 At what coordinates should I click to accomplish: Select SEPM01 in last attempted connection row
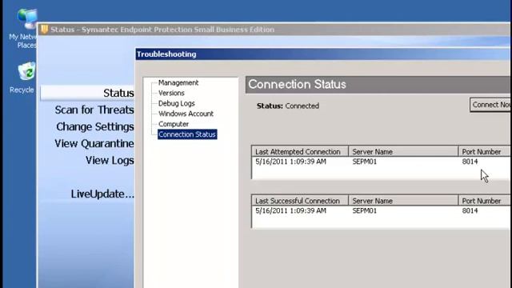coord(365,162)
